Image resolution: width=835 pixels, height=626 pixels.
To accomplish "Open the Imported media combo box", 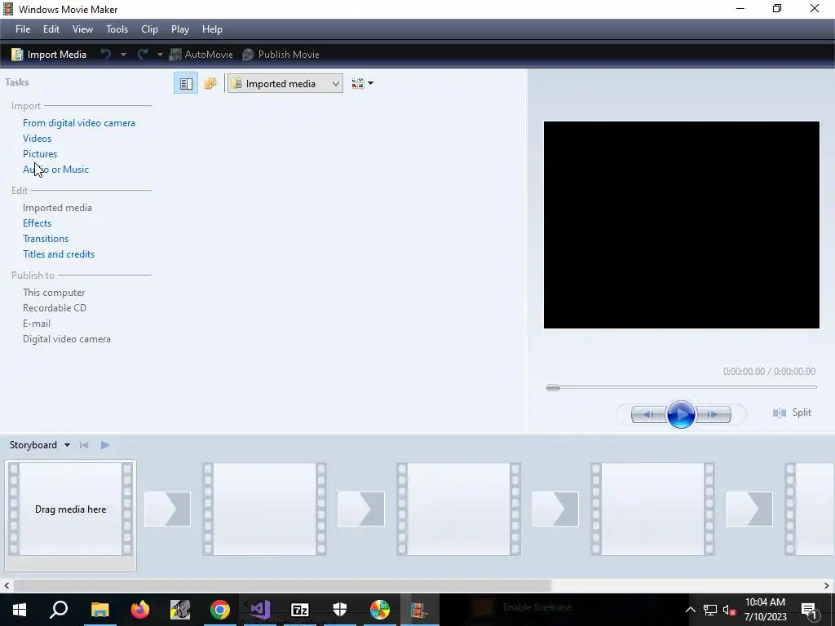I will (285, 84).
